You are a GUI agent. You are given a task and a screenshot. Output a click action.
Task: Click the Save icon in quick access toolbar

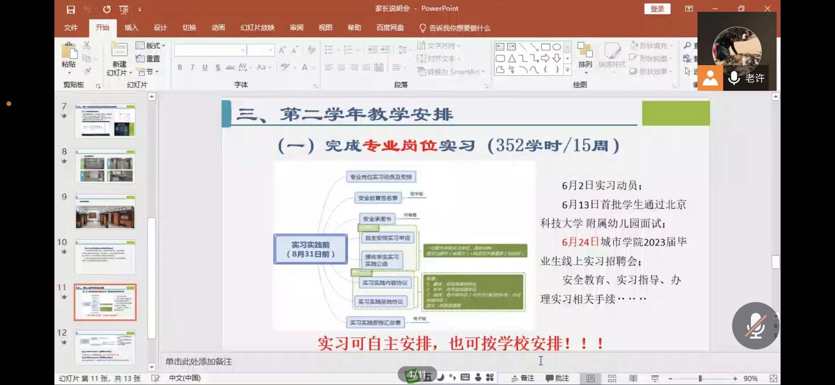coord(71,9)
